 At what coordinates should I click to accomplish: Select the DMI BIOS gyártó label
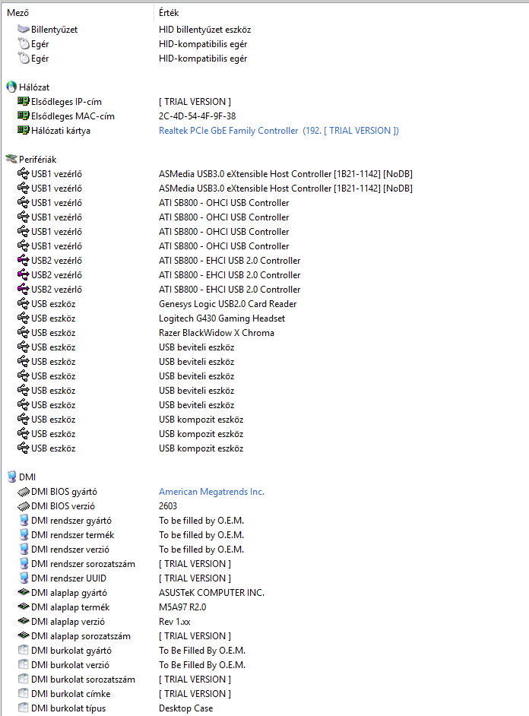point(65,492)
